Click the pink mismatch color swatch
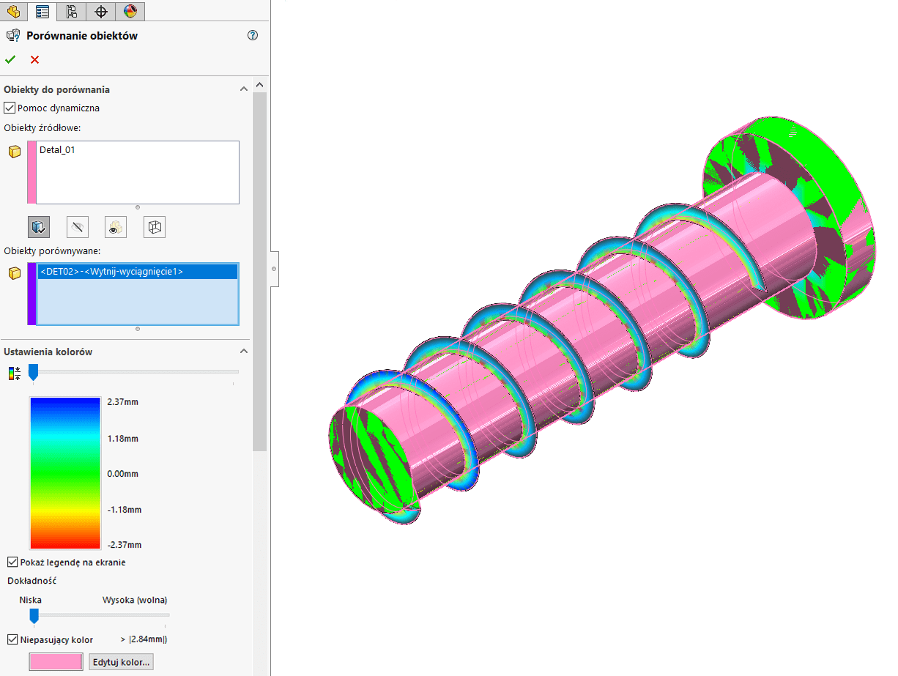This screenshot has height=676, width=898. 56,662
